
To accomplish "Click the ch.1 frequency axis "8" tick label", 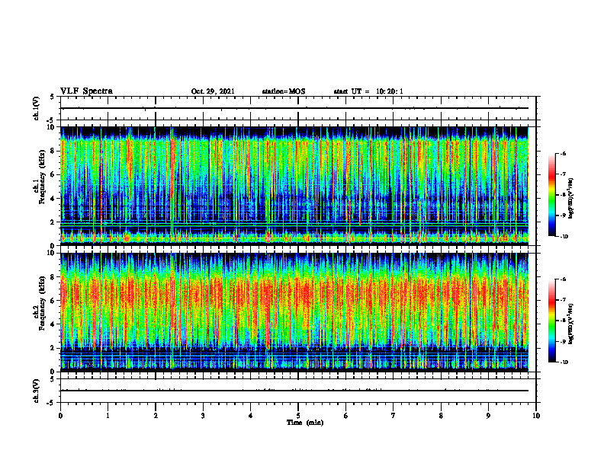I will [x=53, y=151].
